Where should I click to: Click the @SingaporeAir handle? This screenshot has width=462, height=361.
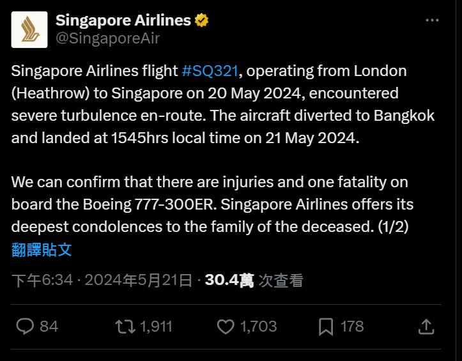point(107,38)
